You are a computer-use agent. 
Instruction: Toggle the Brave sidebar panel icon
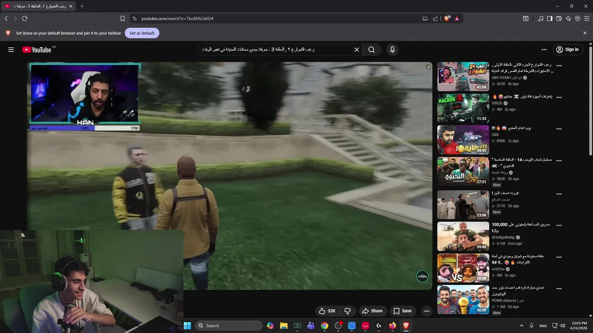pos(549,18)
